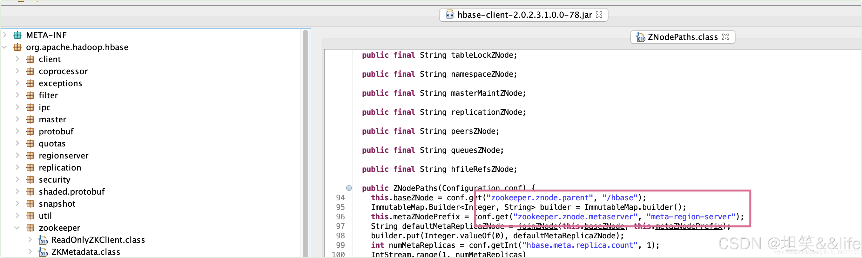Click the namespaceZNode field declaration
The height and width of the screenshot is (258, 862).
[x=439, y=74]
